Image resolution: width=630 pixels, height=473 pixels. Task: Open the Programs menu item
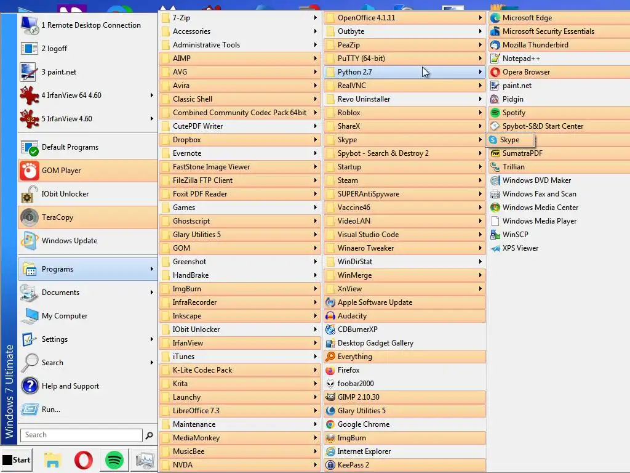pyautogui.click(x=87, y=269)
